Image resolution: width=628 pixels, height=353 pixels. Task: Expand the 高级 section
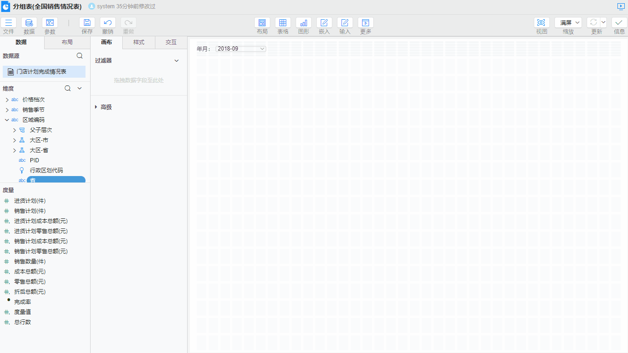[96, 107]
